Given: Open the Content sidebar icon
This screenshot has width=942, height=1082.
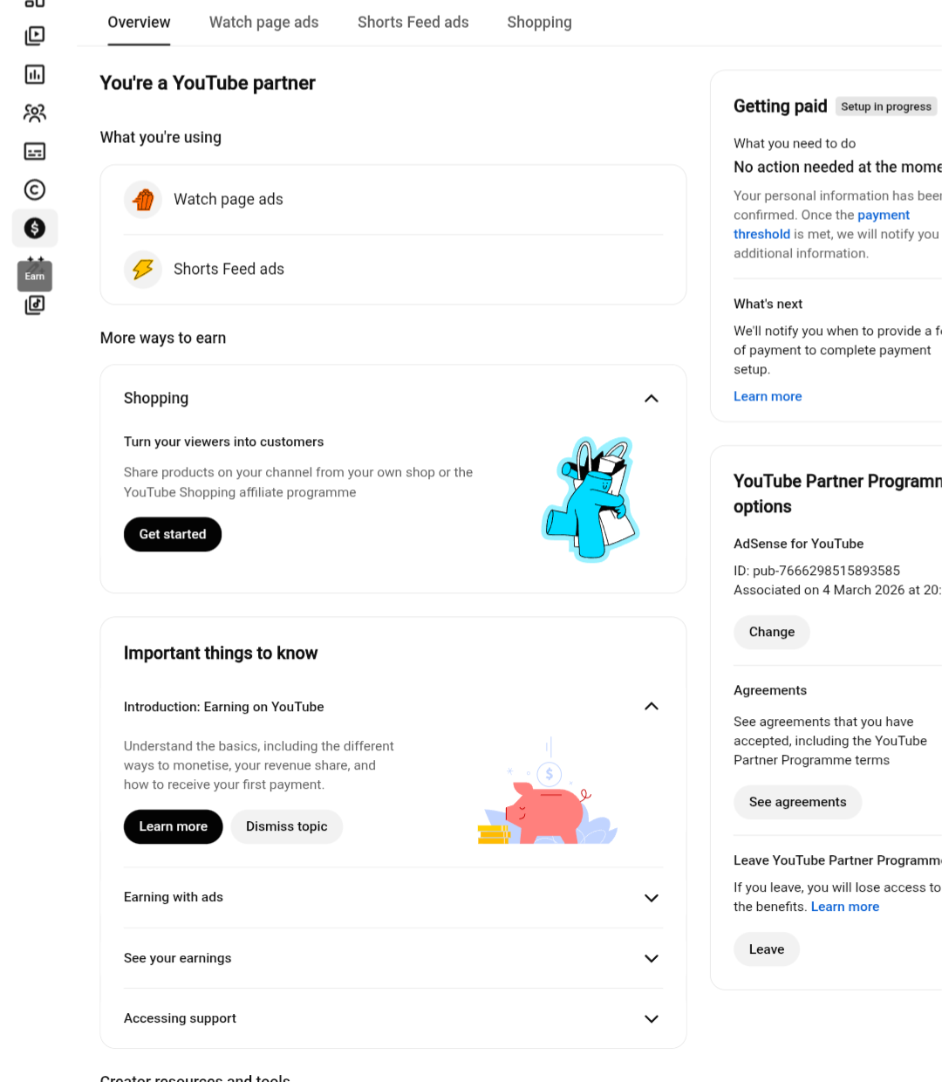Looking at the screenshot, I should point(35,36).
